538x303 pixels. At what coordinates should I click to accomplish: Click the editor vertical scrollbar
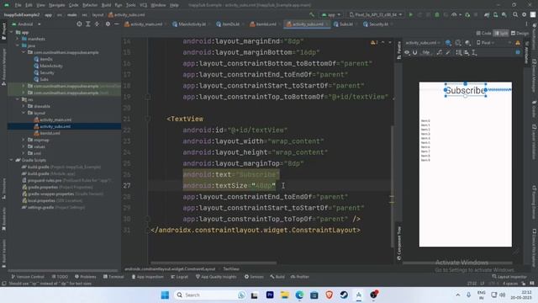(393, 185)
